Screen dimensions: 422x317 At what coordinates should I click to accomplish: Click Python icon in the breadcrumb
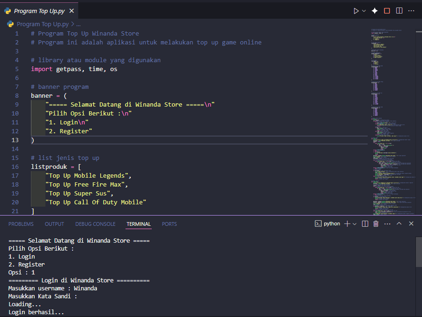(10, 24)
